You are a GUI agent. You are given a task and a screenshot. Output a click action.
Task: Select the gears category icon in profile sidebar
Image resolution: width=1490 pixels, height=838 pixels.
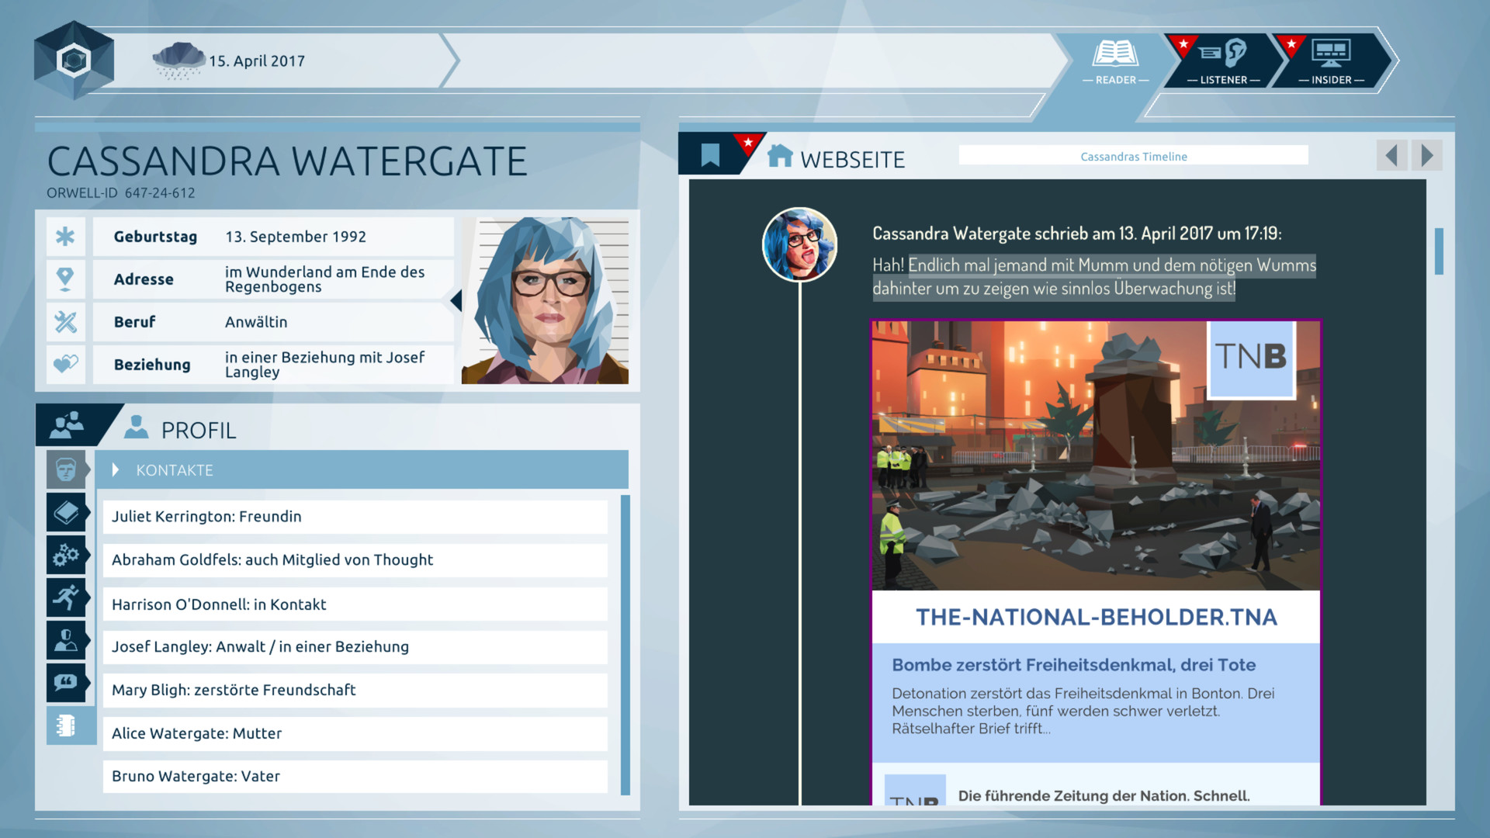point(66,555)
